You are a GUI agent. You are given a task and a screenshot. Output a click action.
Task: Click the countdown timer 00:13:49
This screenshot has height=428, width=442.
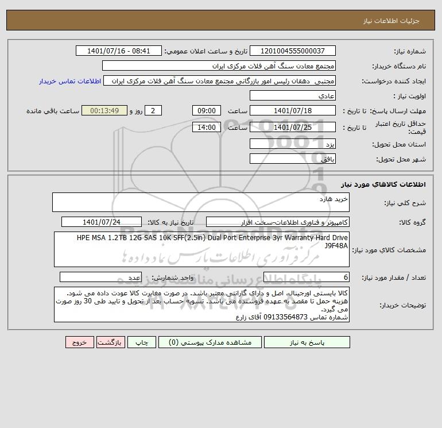[x=104, y=111]
